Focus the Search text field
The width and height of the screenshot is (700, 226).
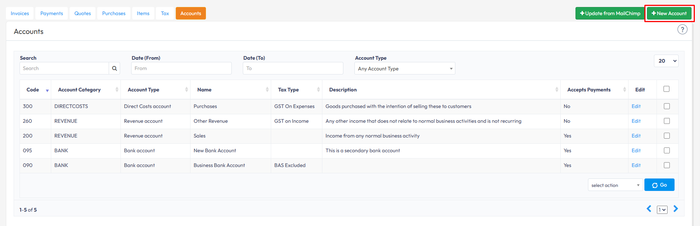tap(64, 68)
